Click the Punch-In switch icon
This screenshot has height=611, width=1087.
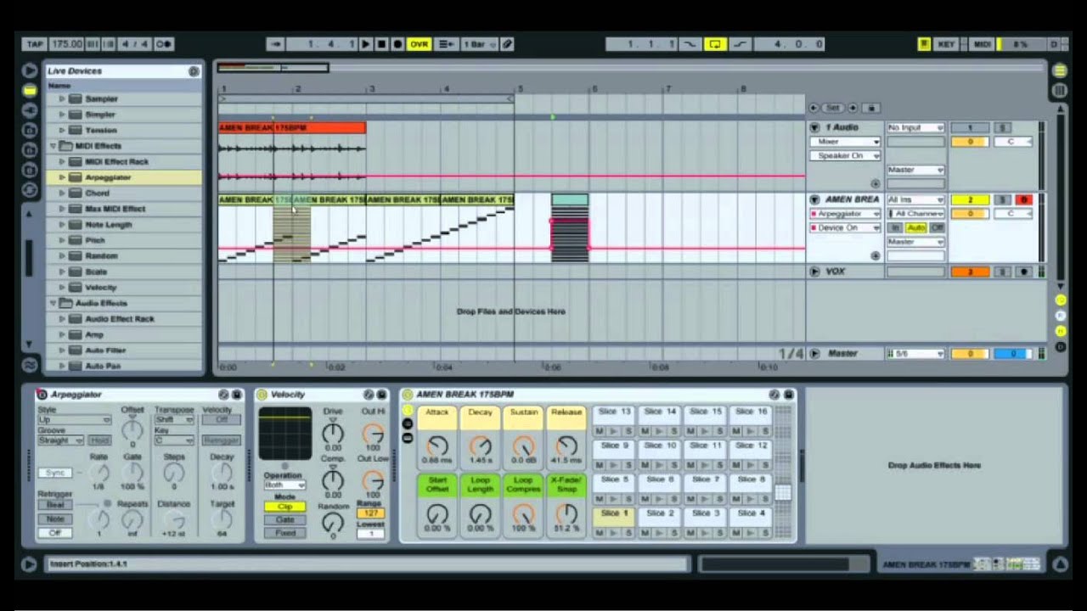tap(690, 44)
